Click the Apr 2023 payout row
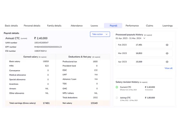Viewport: 178px width, 133px height. click(144, 62)
